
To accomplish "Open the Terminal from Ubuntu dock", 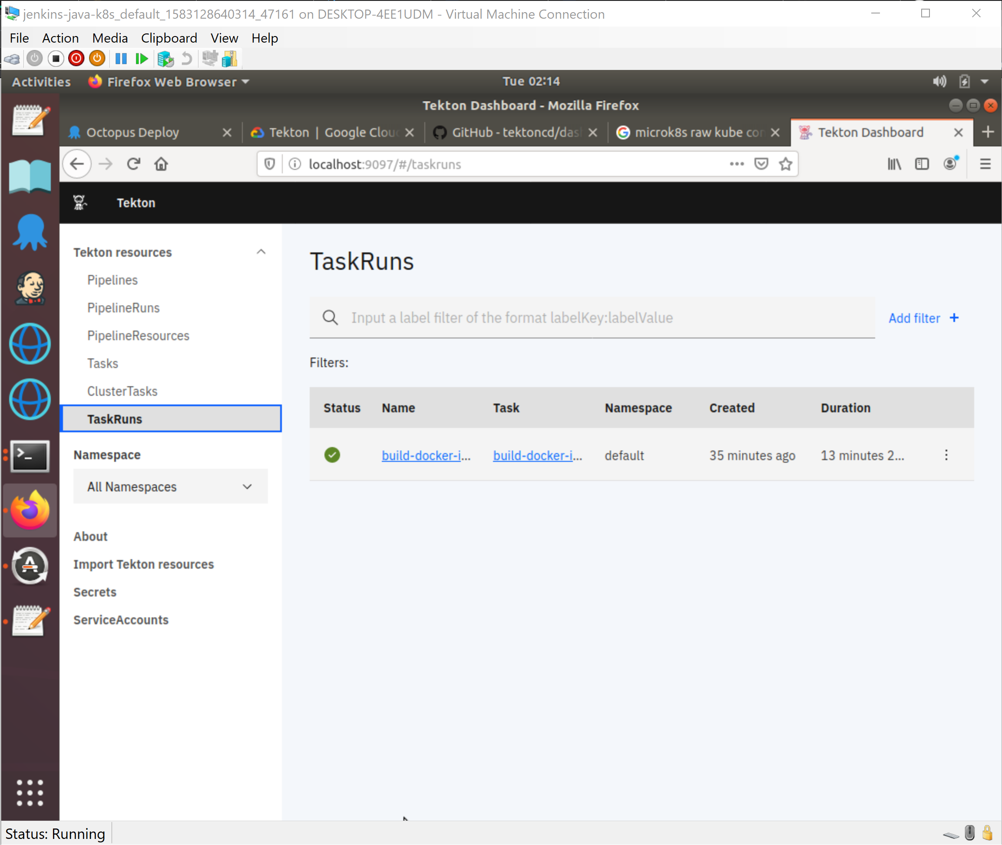I will pos(30,456).
